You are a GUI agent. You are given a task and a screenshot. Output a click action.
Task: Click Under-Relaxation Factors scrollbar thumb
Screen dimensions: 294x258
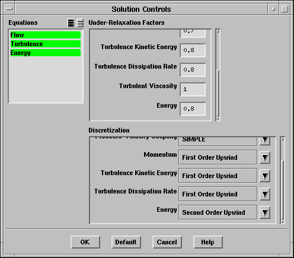218,93
